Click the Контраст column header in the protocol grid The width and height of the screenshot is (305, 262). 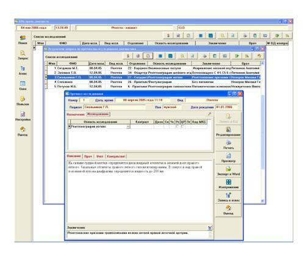[142, 122]
